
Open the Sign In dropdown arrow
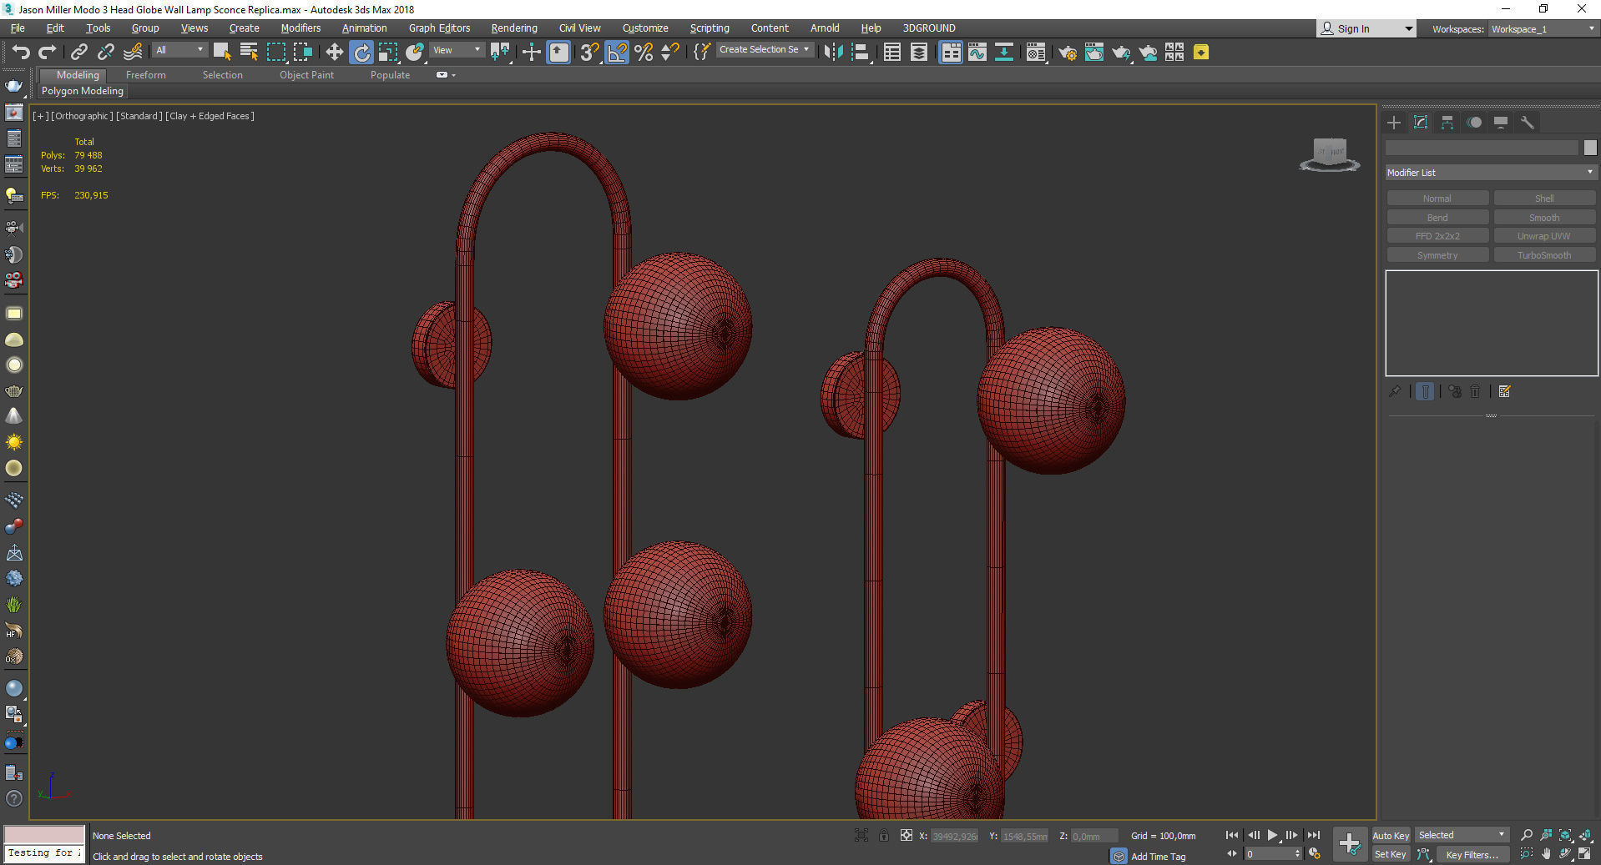pyautogui.click(x=1408, y=29)
